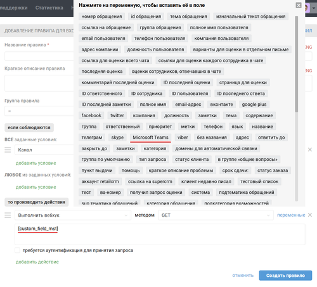Open the Канал condition dropdown
The image size is (317, 287).
click(x=44, y=150)
